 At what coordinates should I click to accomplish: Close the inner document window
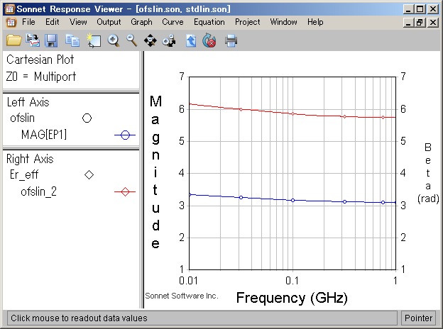(433, 22)
